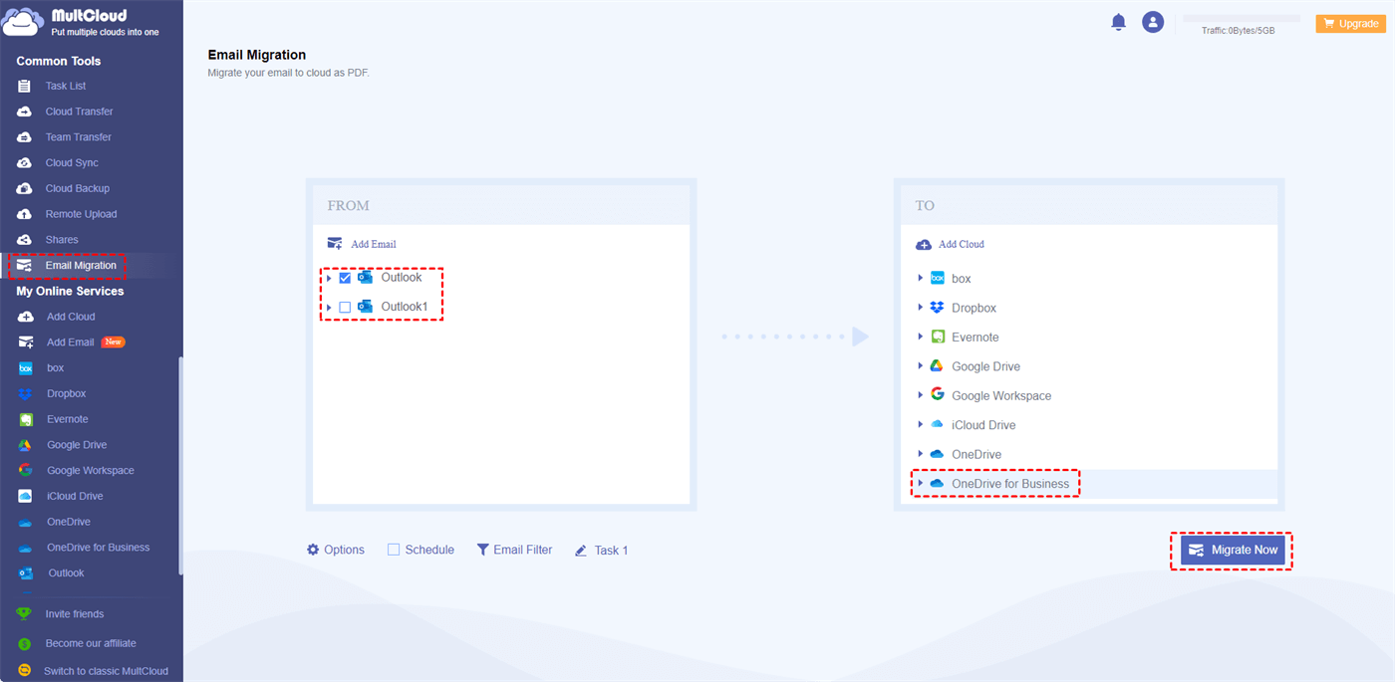Expand the Outlook tree node
The height and width of the screenshot is (682, 1395).
(329, 278)
